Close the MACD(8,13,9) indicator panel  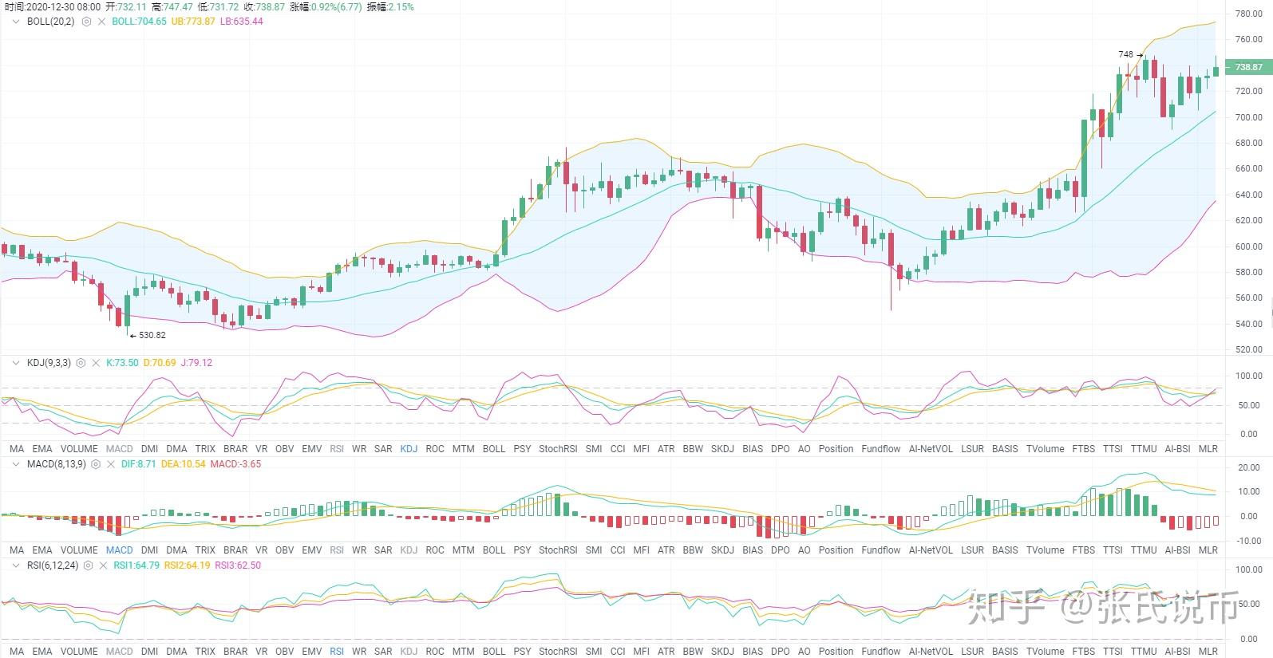coord(110,464)
